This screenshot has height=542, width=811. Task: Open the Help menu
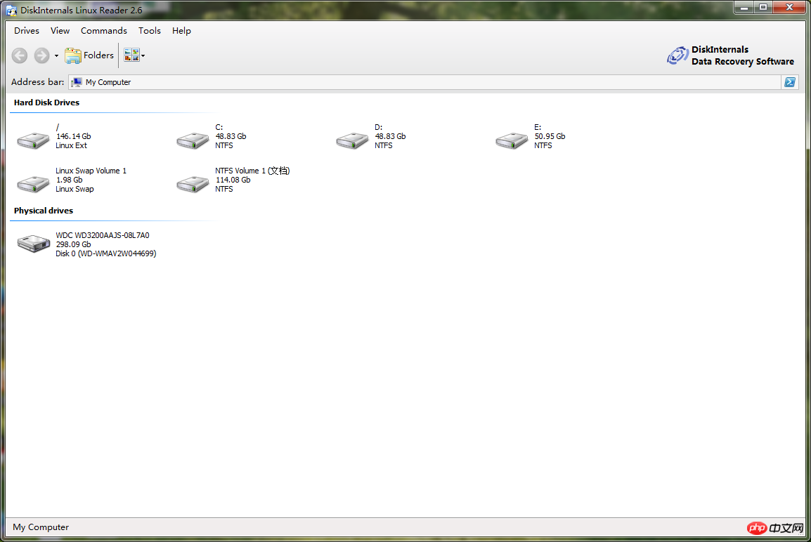click(x=181, y=30)
